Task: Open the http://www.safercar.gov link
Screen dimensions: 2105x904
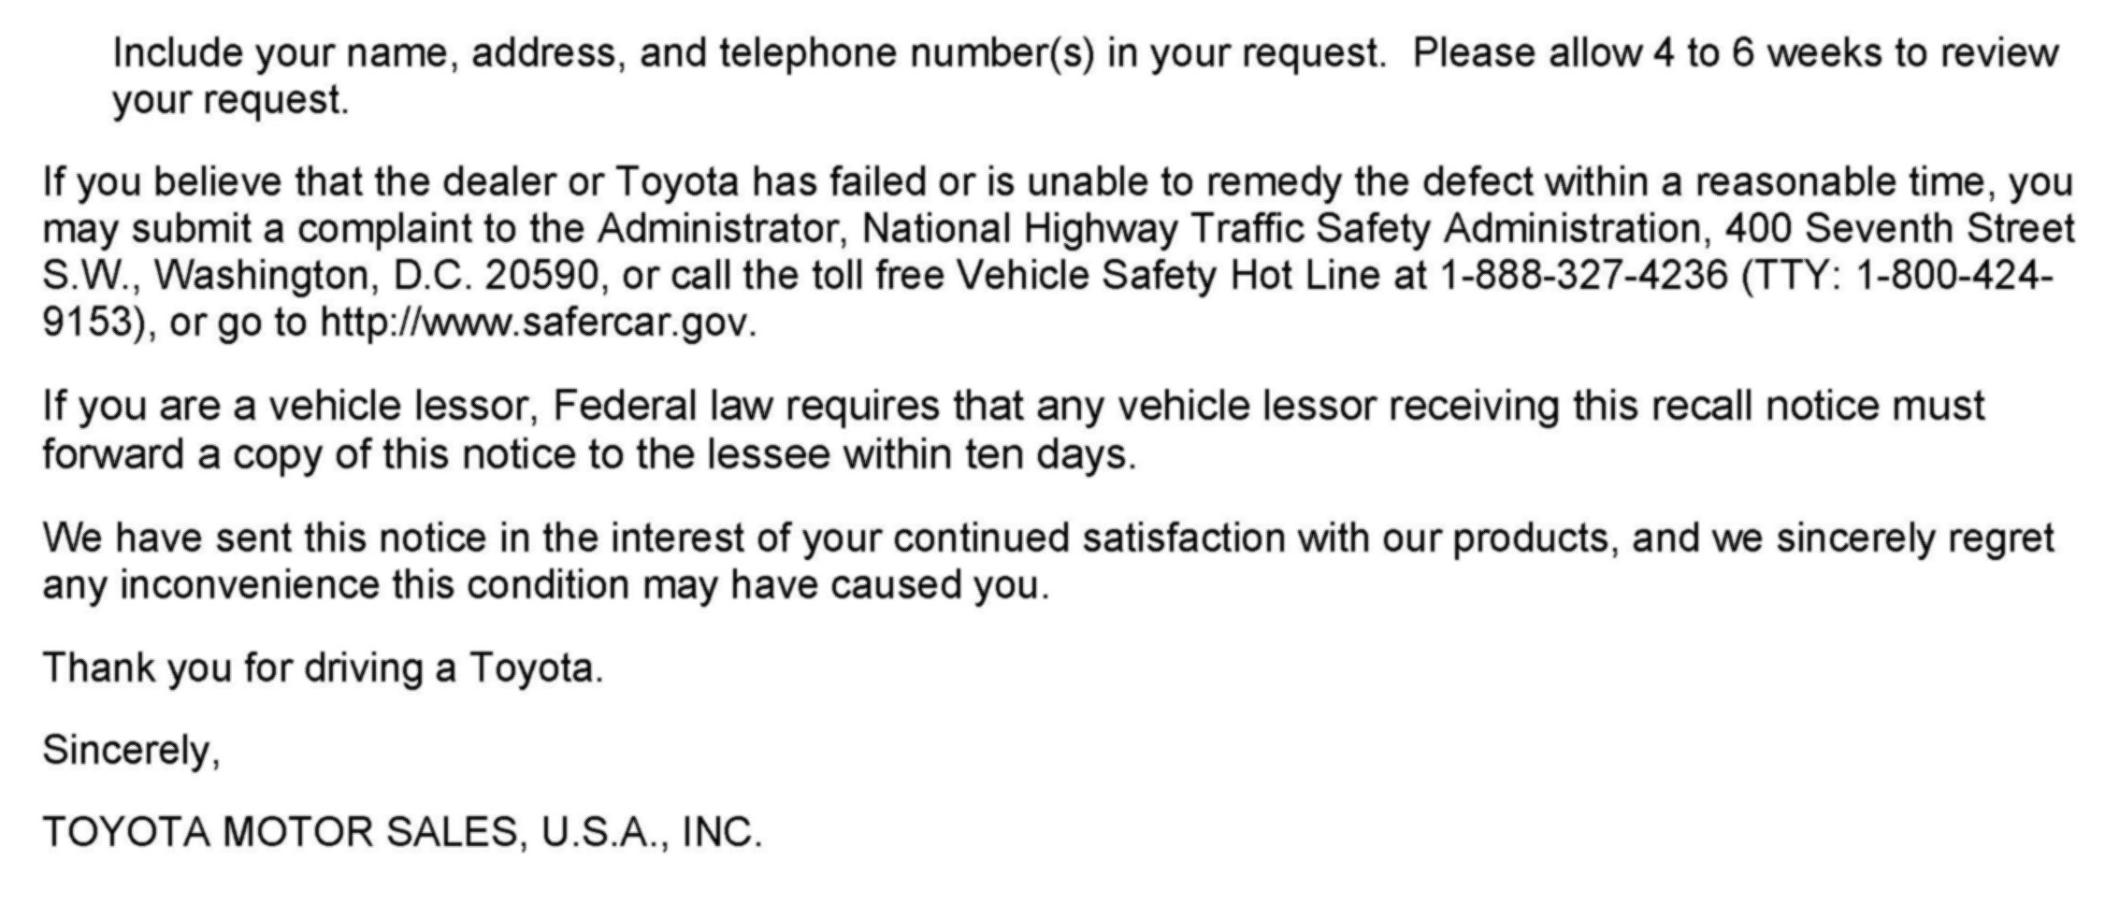Action: point(538,323)
